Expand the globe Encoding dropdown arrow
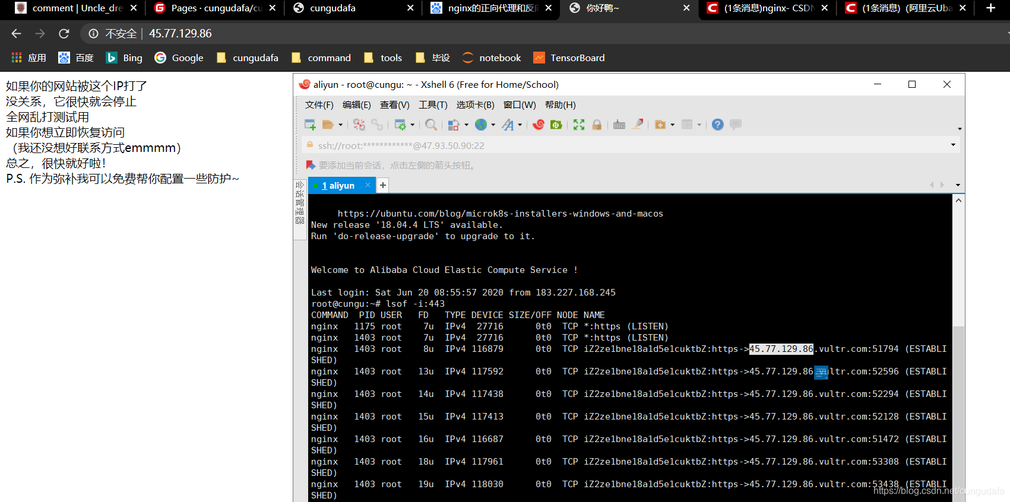Viewport: 1010px width, 502px height. pyautogui.click(x=493, y=125)
